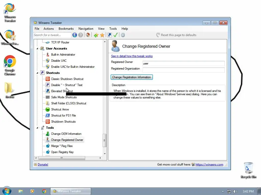261x195 pixels.
Task: Open bookmarks using the gold star icon
Action: pos(102,35)
